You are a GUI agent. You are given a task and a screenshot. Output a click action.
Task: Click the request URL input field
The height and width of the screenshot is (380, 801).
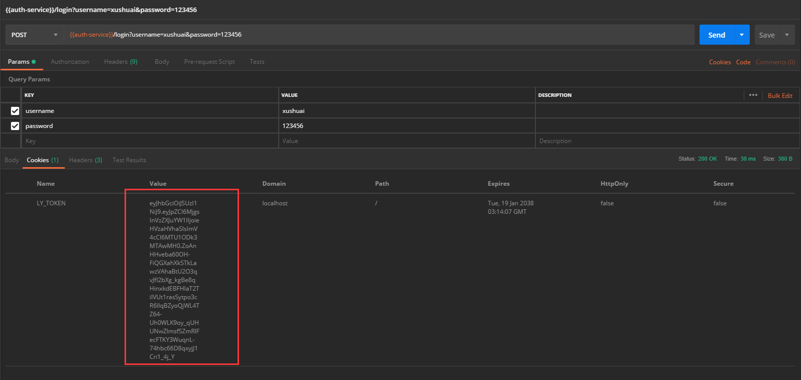click(x=379, y=35)
